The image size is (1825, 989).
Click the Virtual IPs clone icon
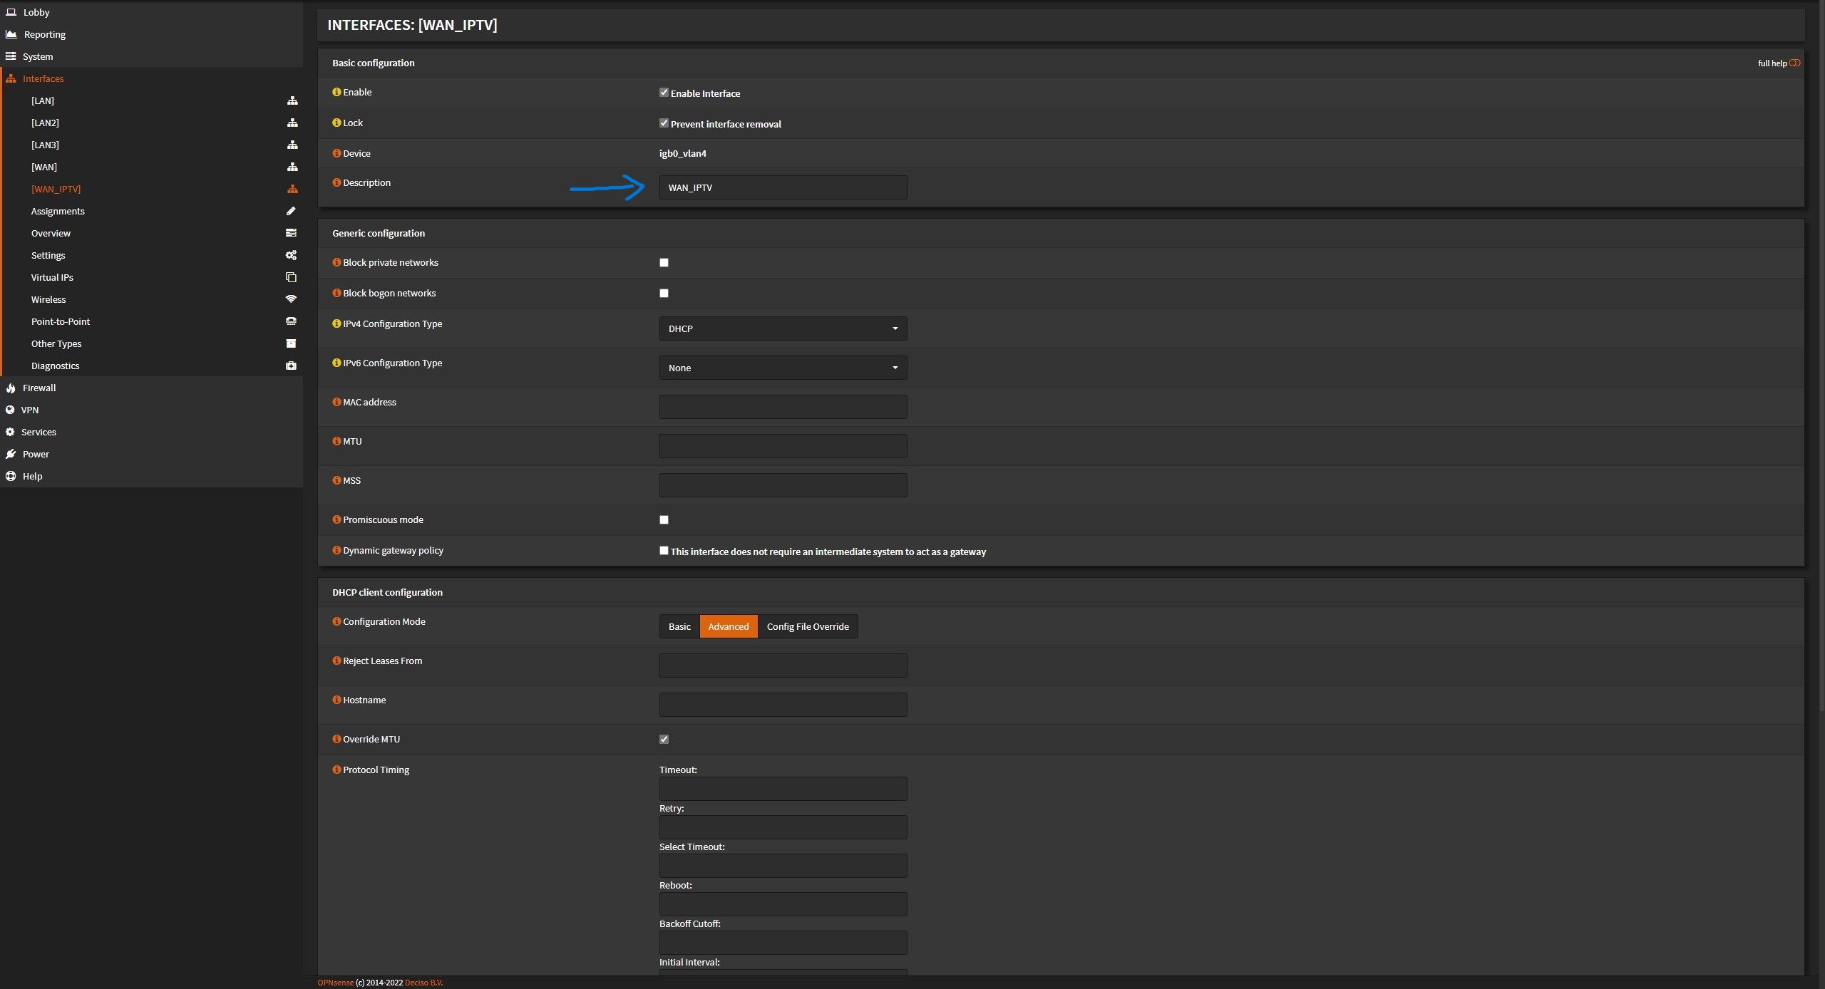click(291, 277)
